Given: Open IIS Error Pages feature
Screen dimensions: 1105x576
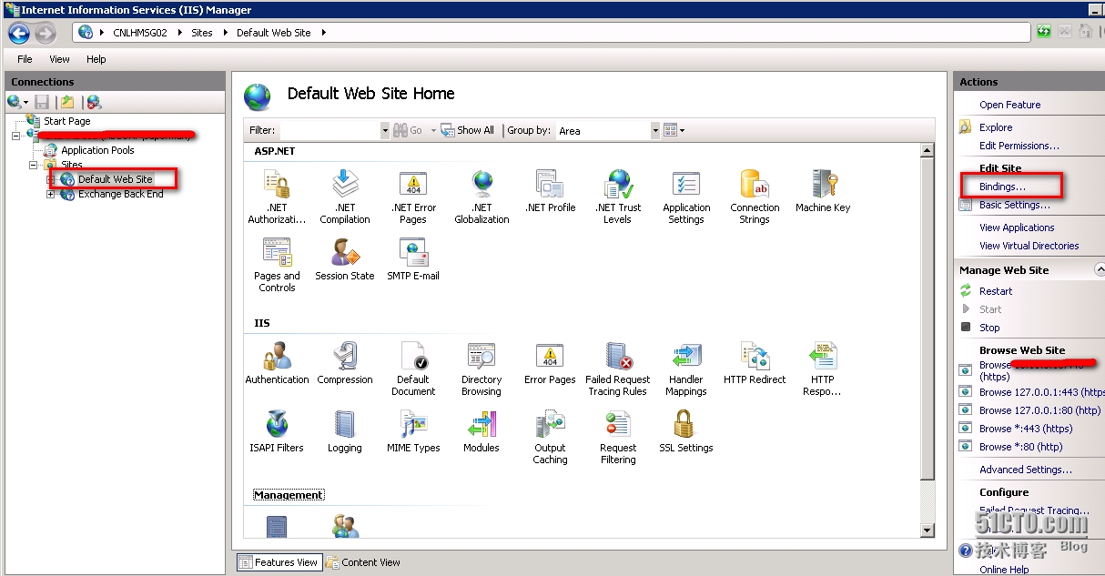Looking at the screenshot, I should tap(550, 363).
